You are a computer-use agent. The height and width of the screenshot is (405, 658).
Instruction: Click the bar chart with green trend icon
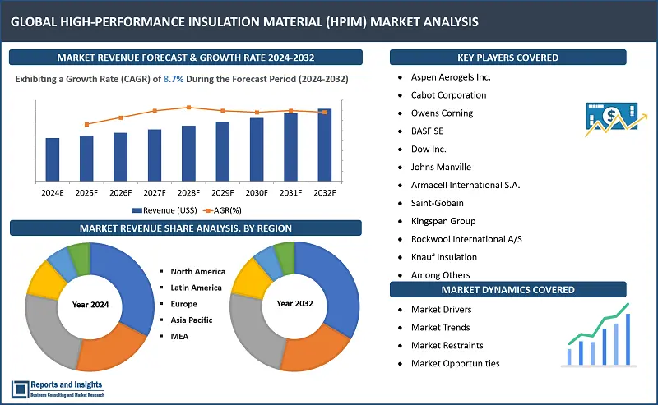[599, 335]
